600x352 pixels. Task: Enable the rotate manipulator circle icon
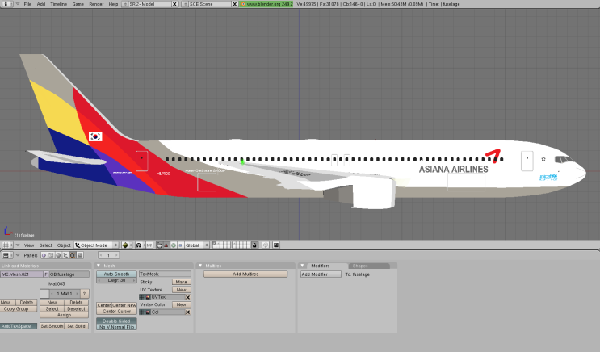coord(174,245)
